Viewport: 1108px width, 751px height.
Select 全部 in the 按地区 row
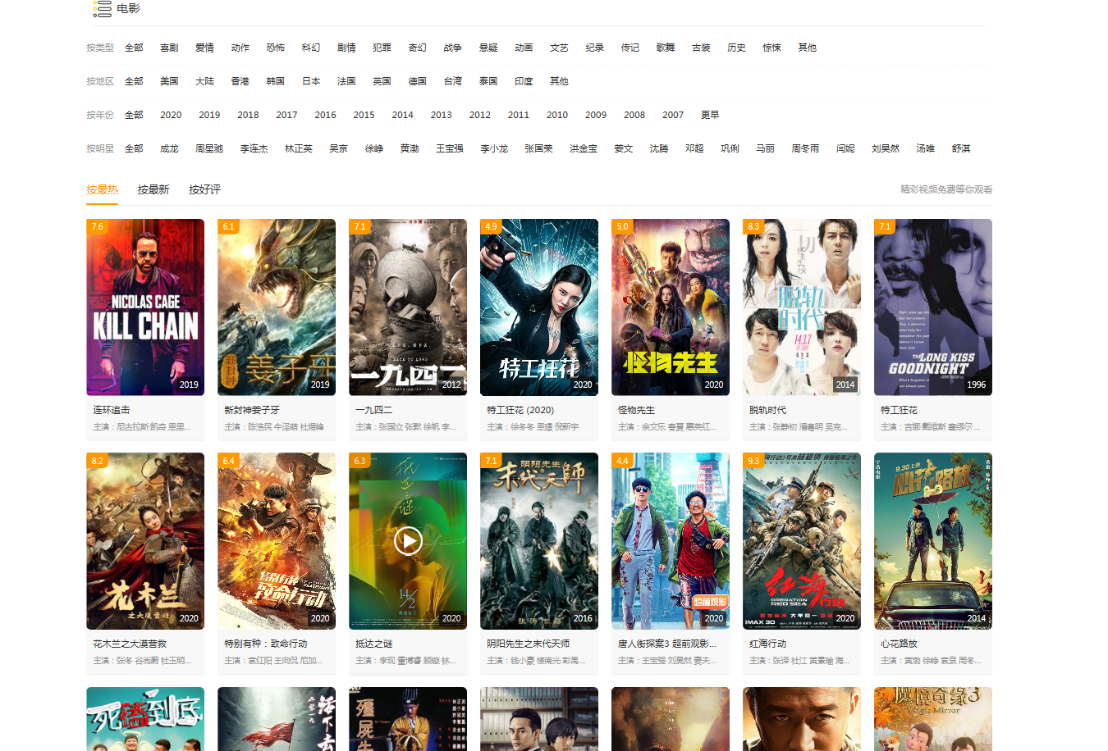click(134, 81)
